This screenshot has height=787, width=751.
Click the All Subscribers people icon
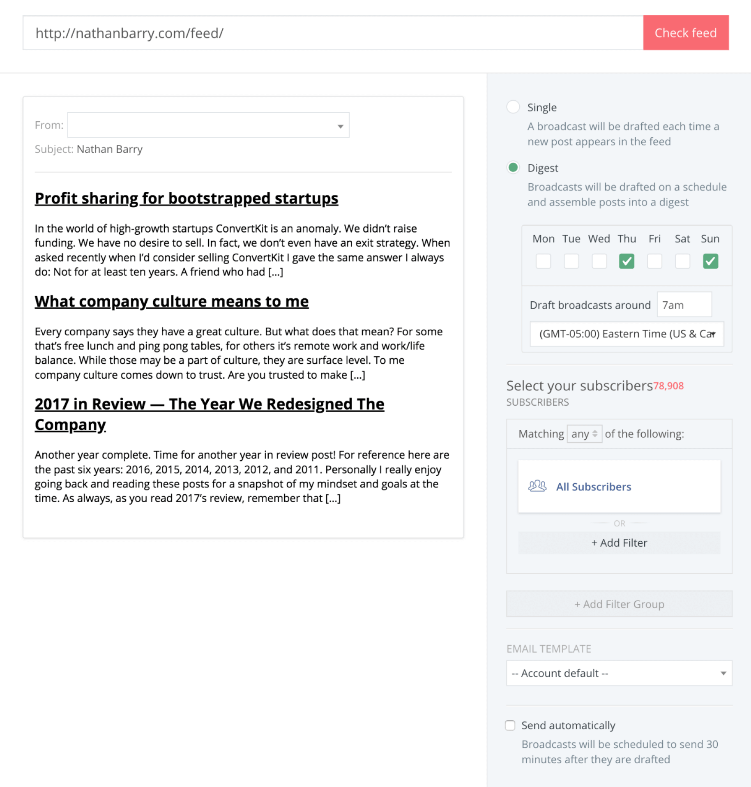[x=537, y=487]
